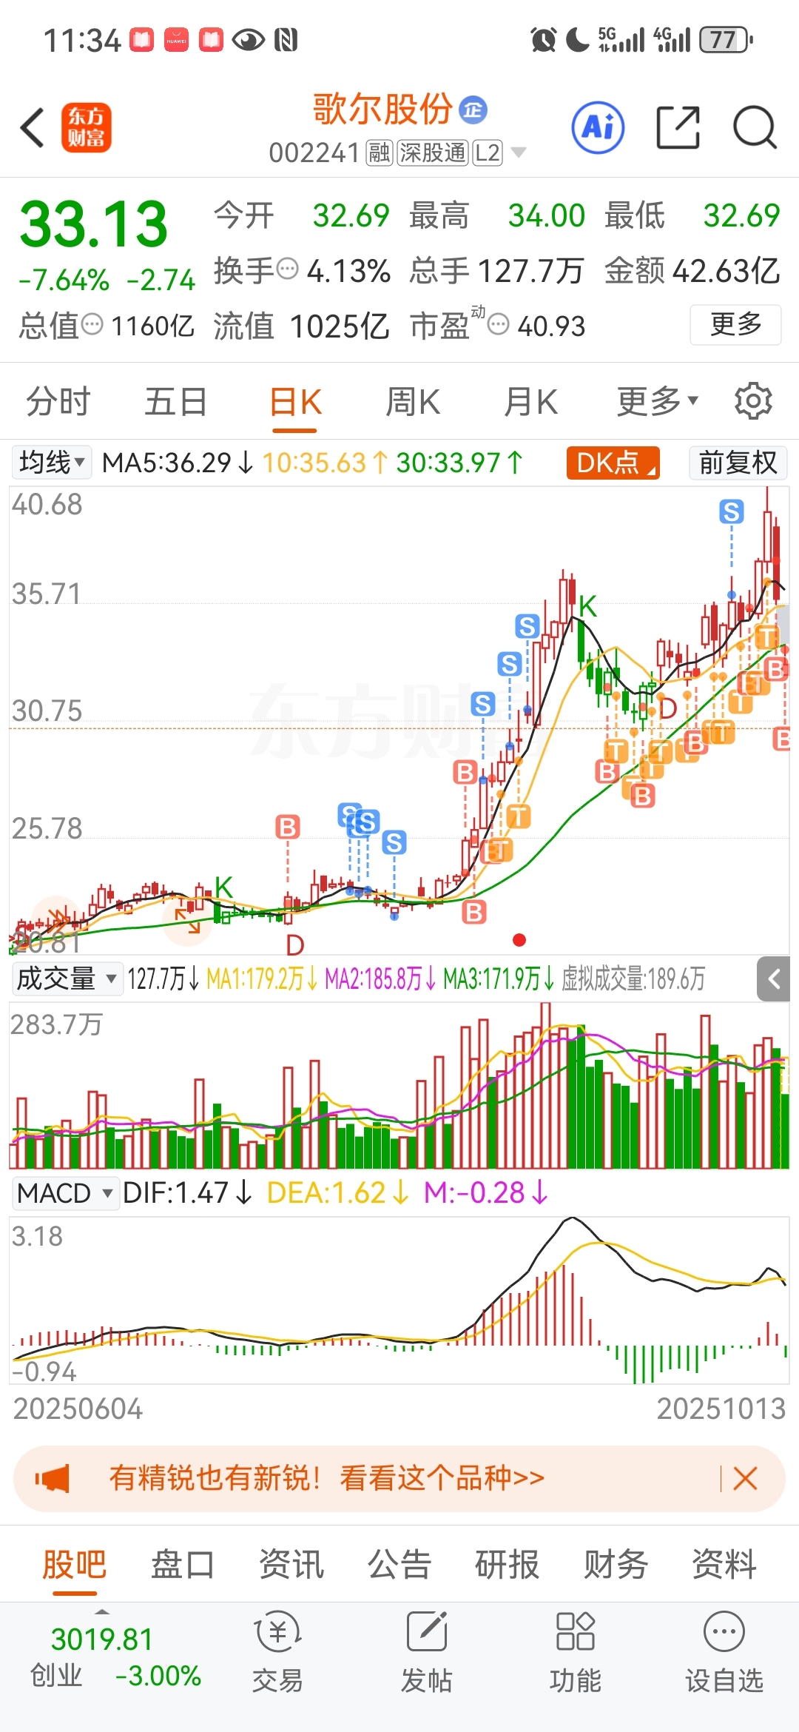
Task: Tap the 发帖 compose icon
Action: 427,1632
